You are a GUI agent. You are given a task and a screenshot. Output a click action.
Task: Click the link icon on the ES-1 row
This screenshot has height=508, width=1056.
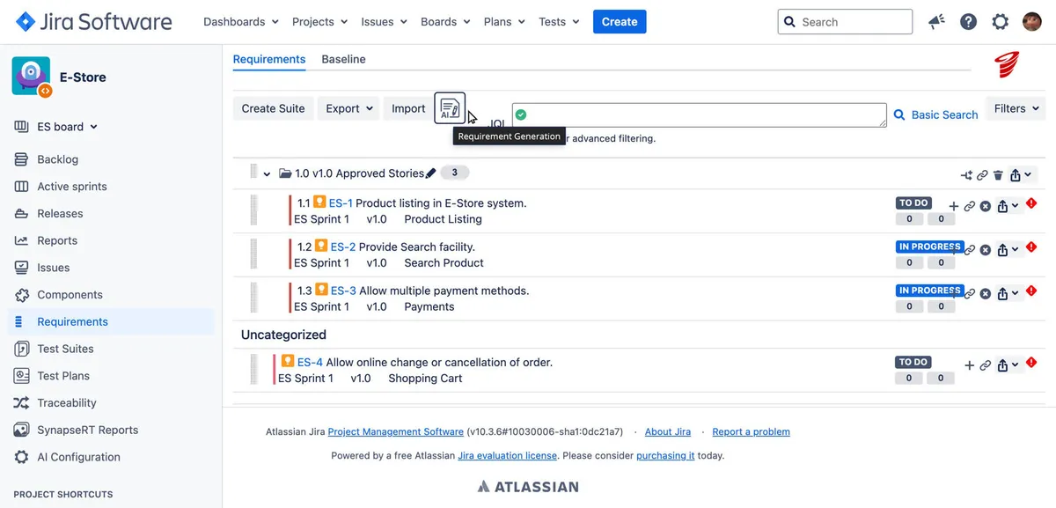(x=969, y=206)
